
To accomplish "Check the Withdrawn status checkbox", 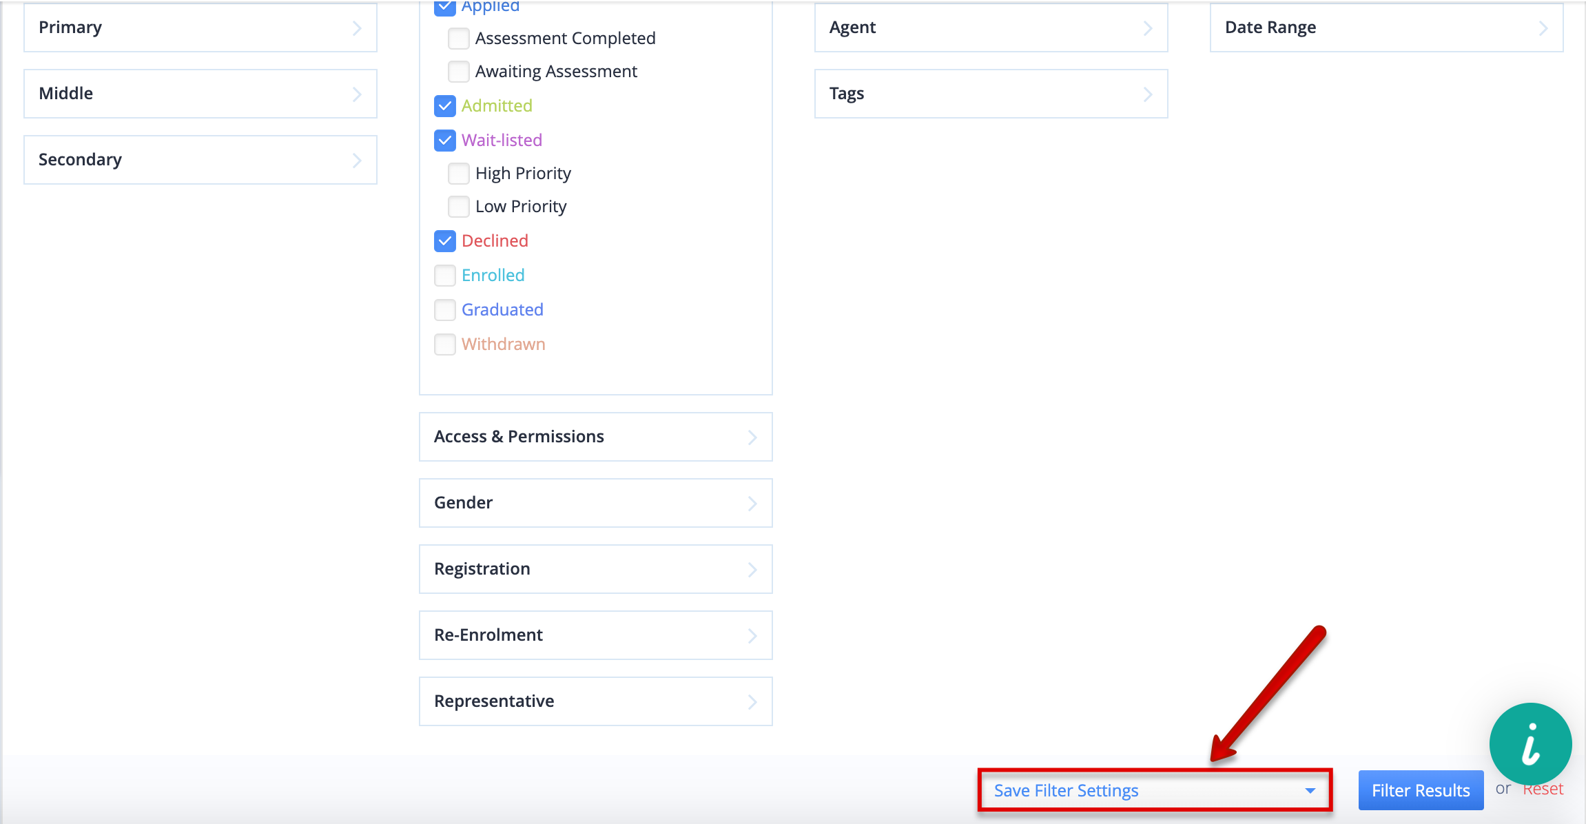I will (x=445, y=344).
